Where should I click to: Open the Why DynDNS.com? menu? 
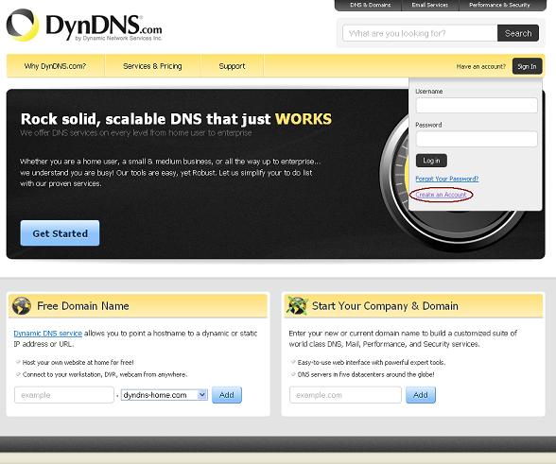[x=55, y=66]
